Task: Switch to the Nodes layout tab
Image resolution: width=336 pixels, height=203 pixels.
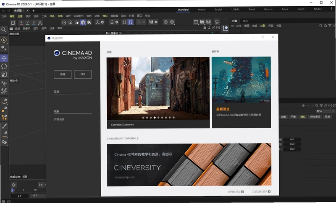Action: (x=318, y=9)
